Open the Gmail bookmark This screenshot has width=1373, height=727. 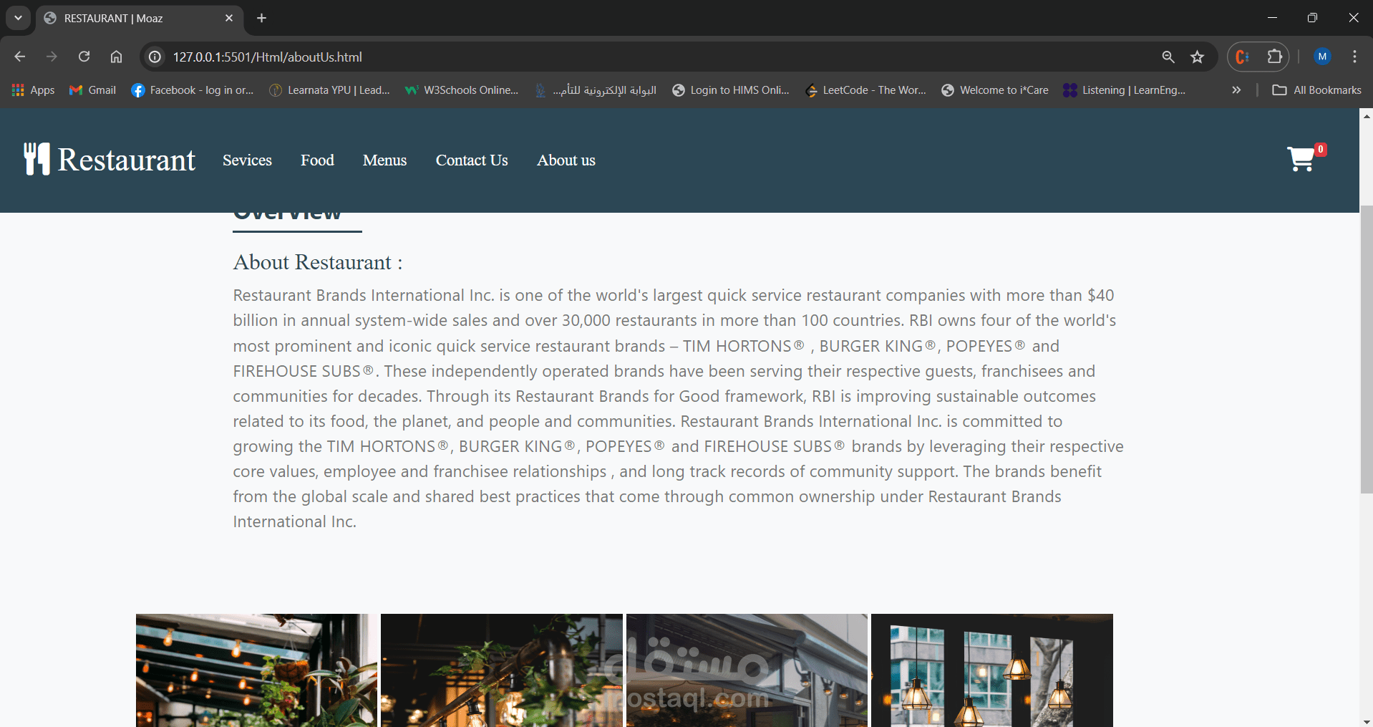click(x=92, y=90)
